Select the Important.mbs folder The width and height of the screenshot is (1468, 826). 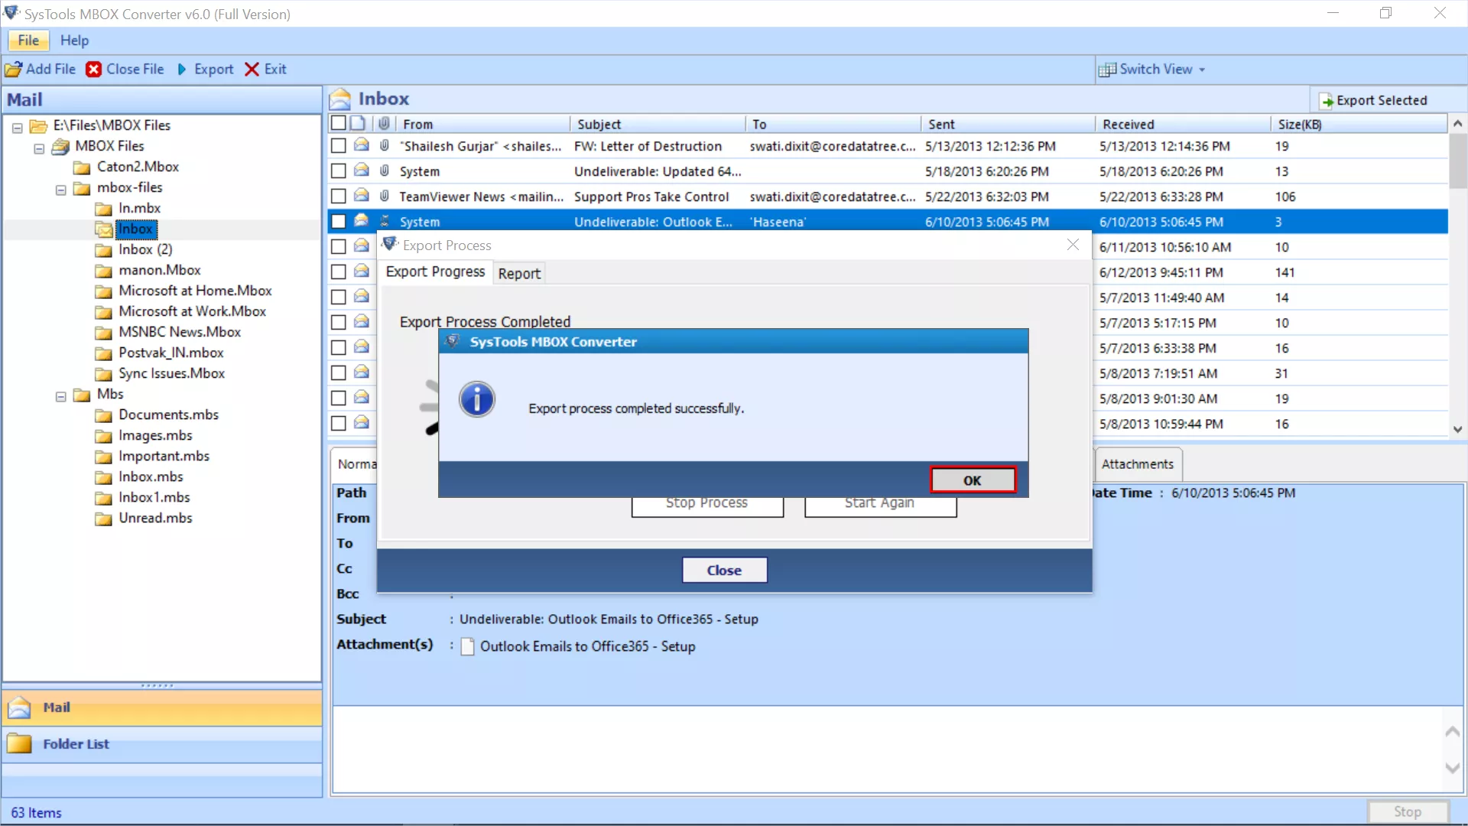164,457
